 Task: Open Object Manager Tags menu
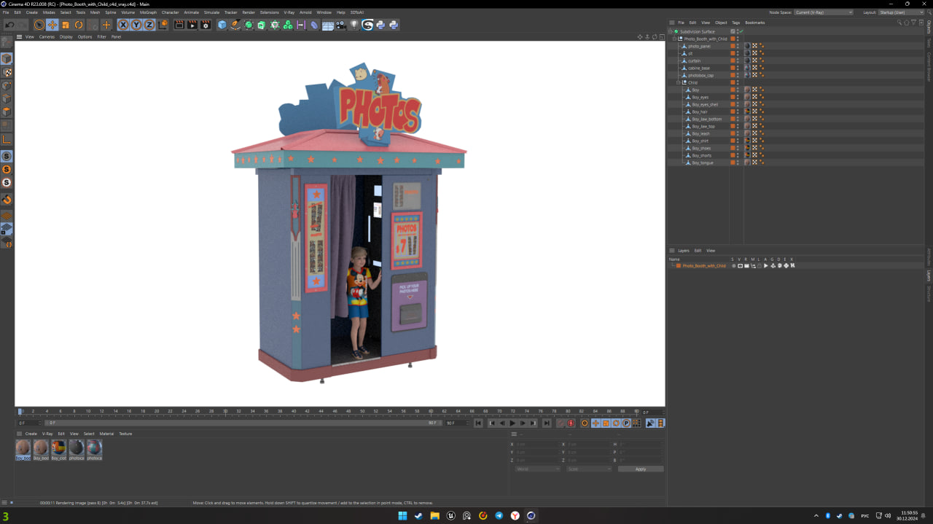point(735,23)
